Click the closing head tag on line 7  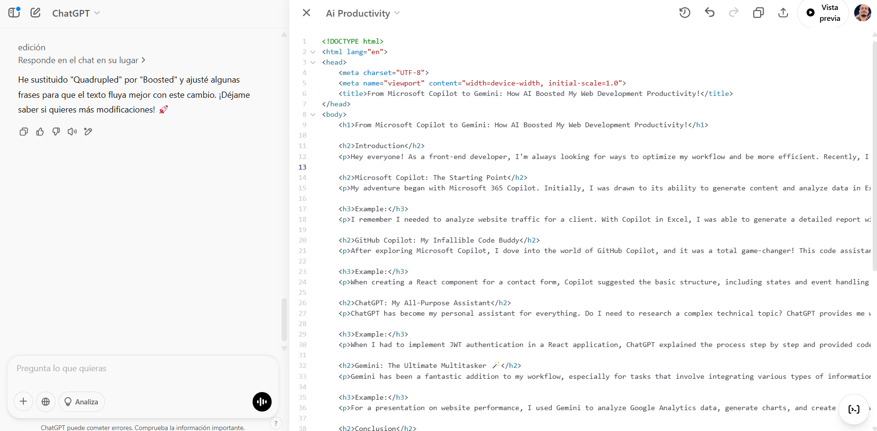pos(336,104)
